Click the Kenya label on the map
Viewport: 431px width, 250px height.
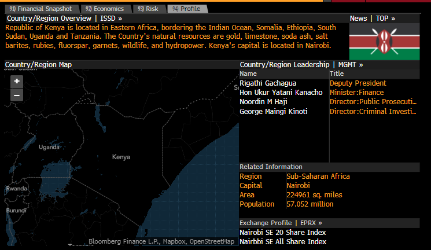pos(121,157)
